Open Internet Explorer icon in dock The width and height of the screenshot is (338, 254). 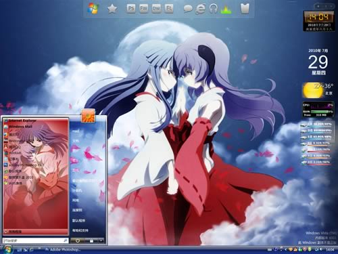click(x=200, y=9)
